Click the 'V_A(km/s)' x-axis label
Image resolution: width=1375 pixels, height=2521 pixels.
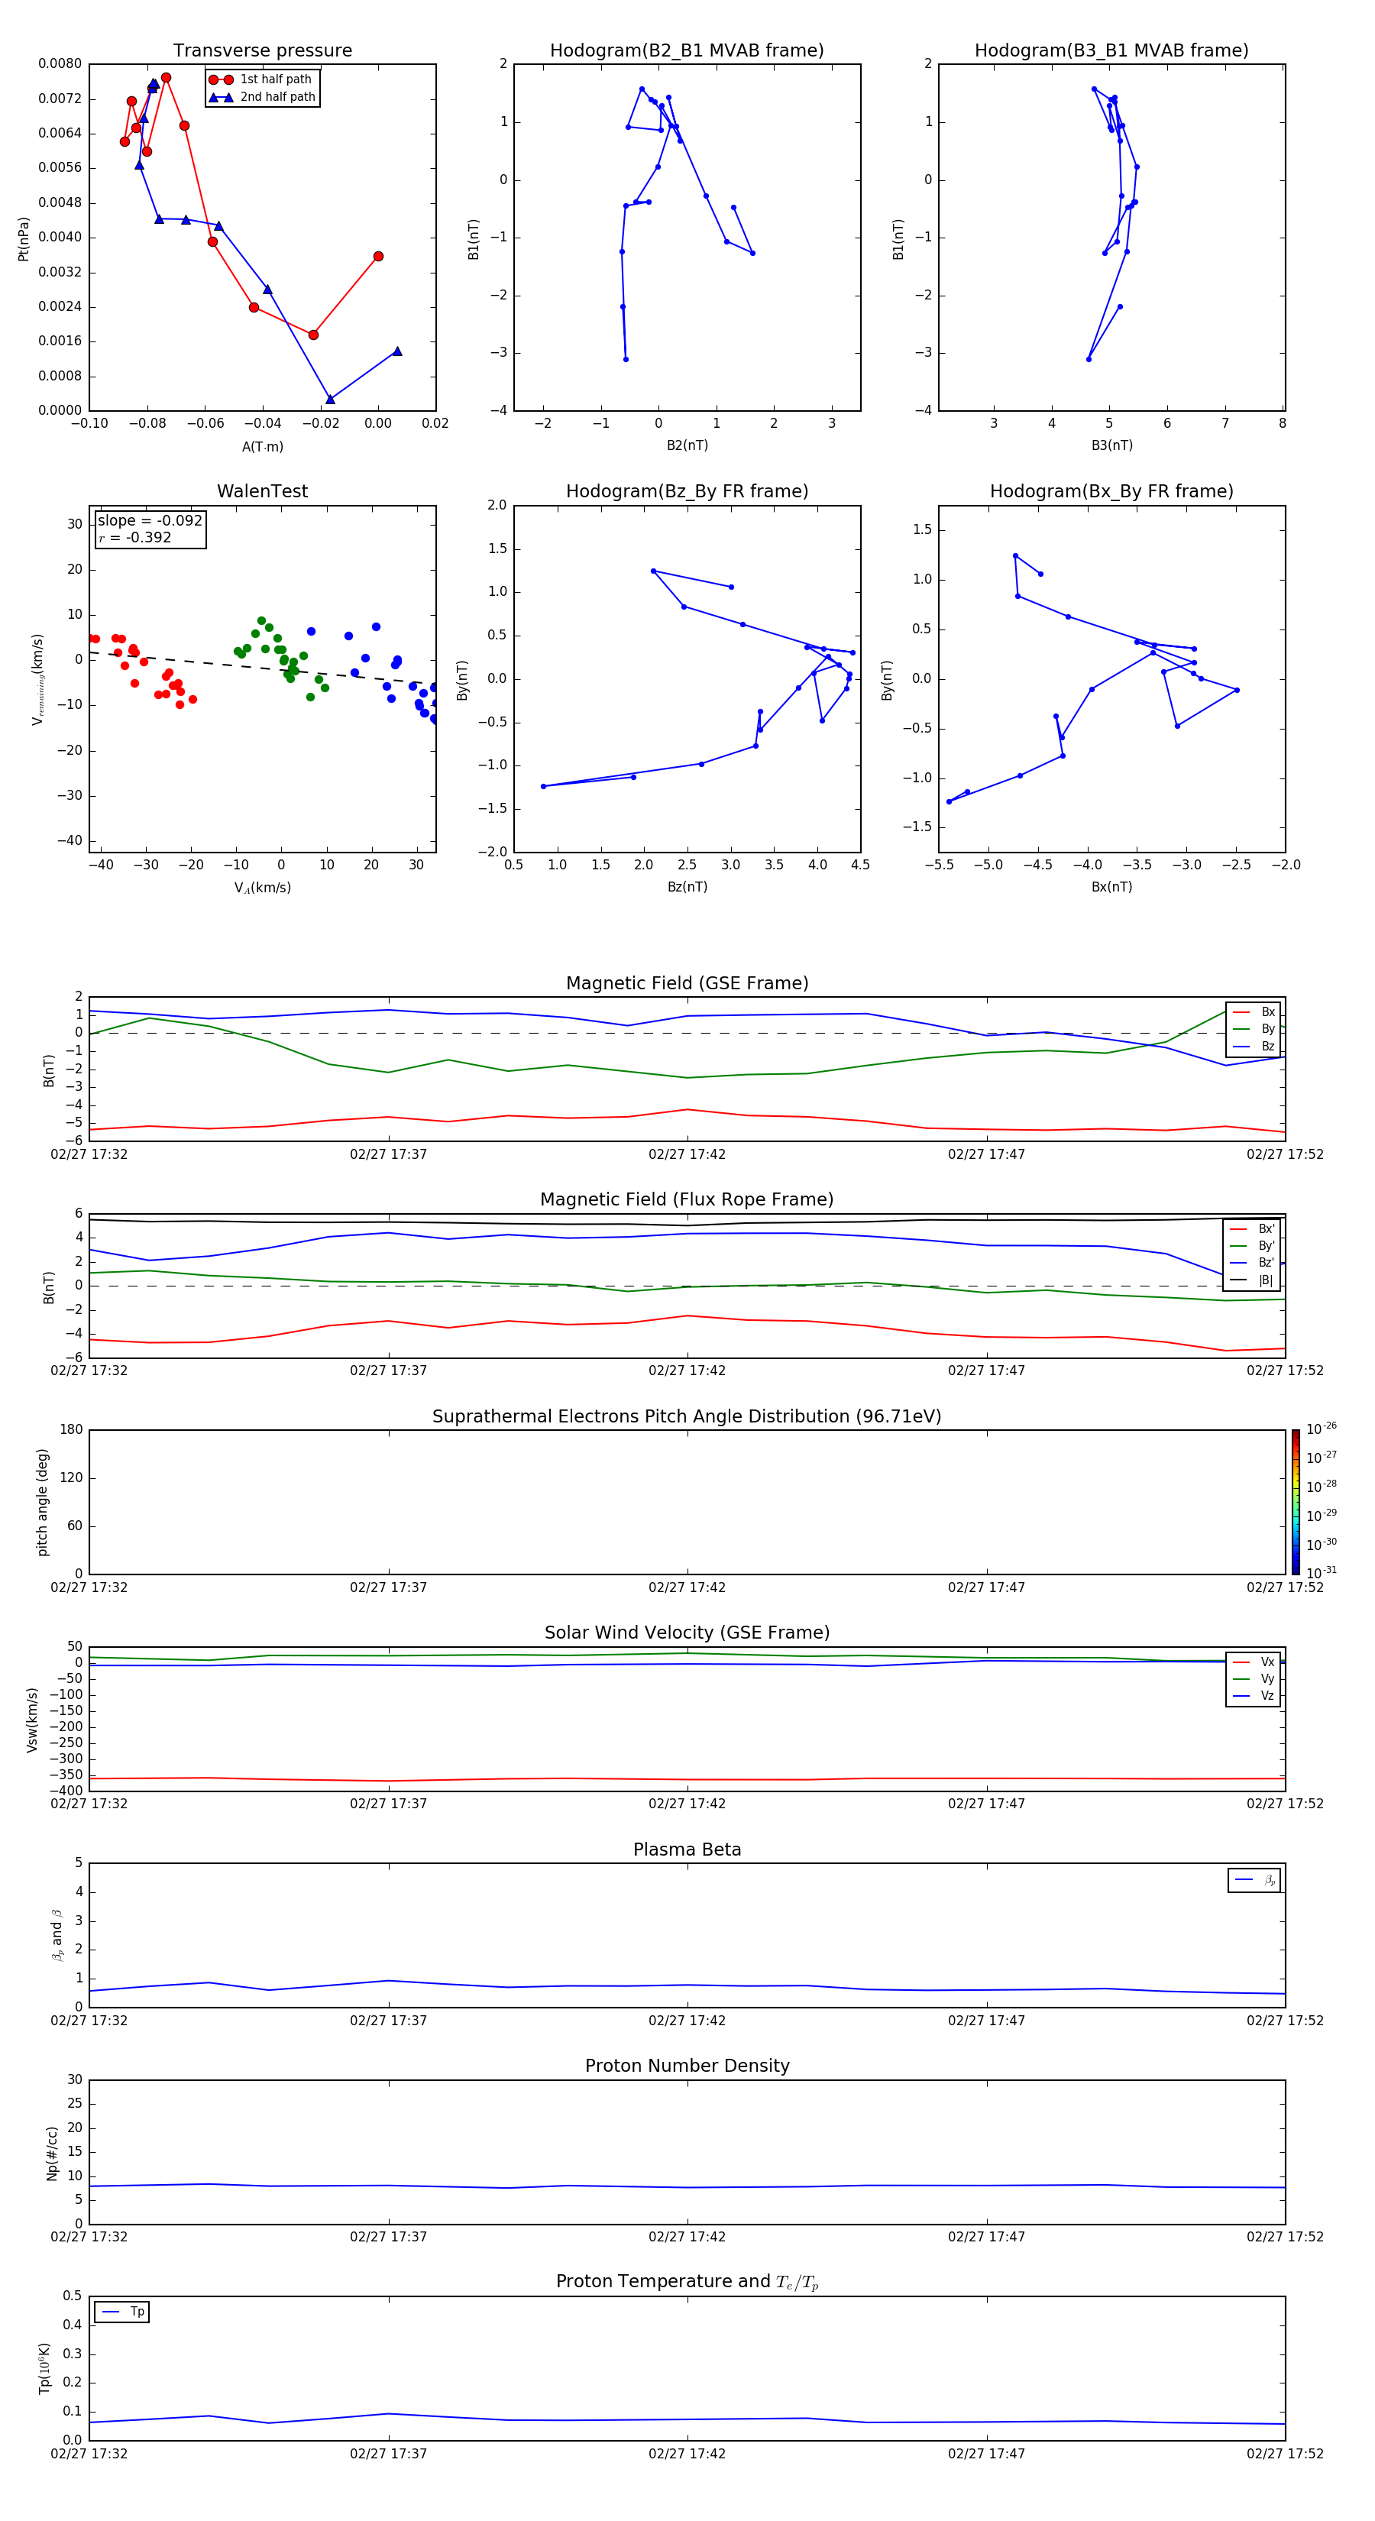(262, 888)
